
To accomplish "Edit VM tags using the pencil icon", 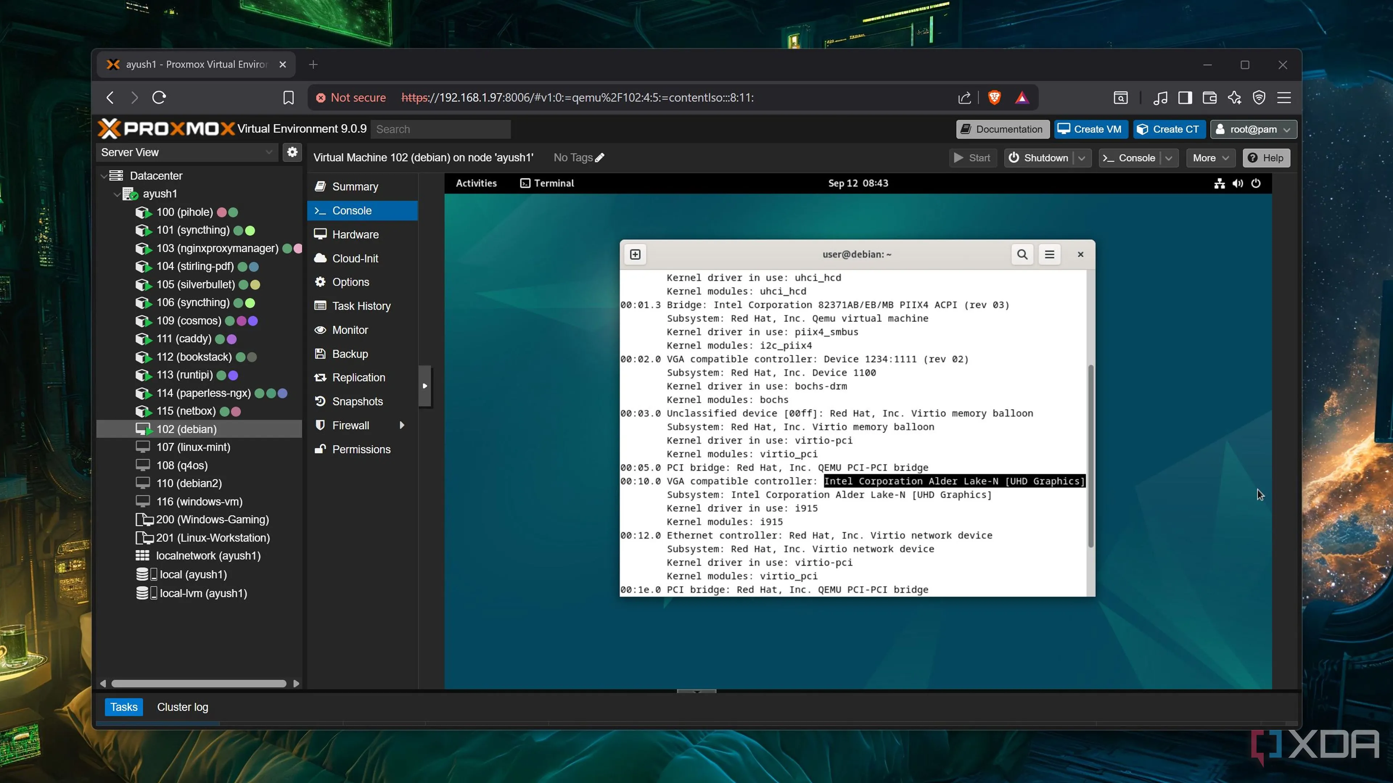I will click(600, 157).
